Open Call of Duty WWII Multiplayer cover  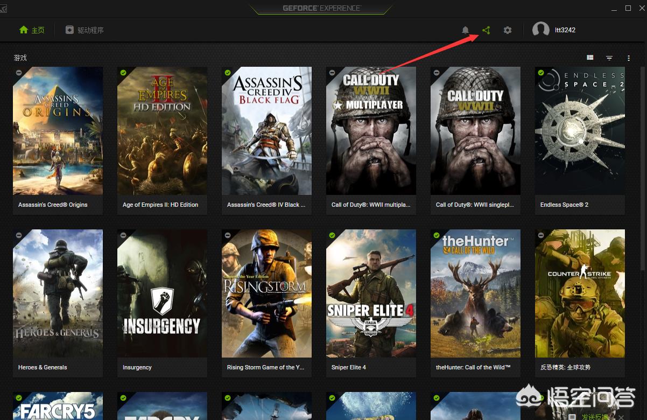coord(371,131)
